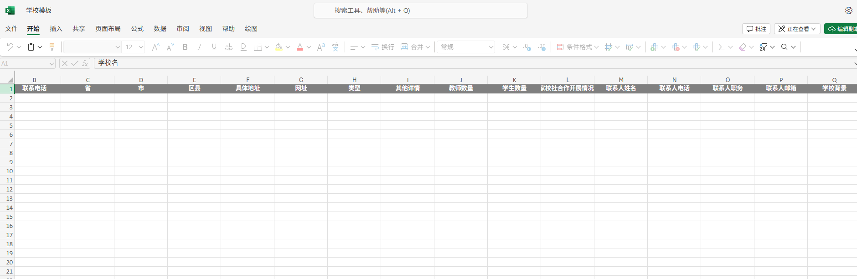Switch to the 公式 tab
Screen dimensions: 857x279
[x=137, y=29]
